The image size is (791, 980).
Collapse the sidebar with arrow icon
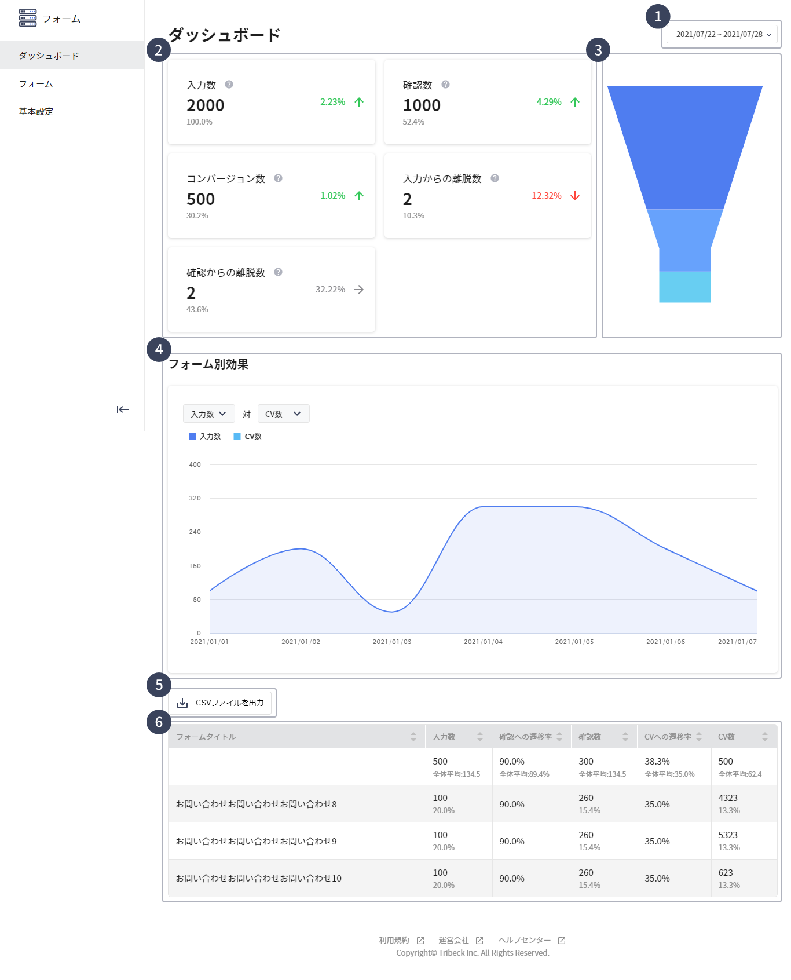(123, 409)
